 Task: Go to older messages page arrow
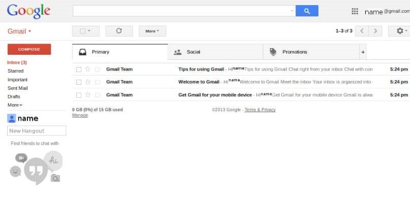(x=375, y=31)
